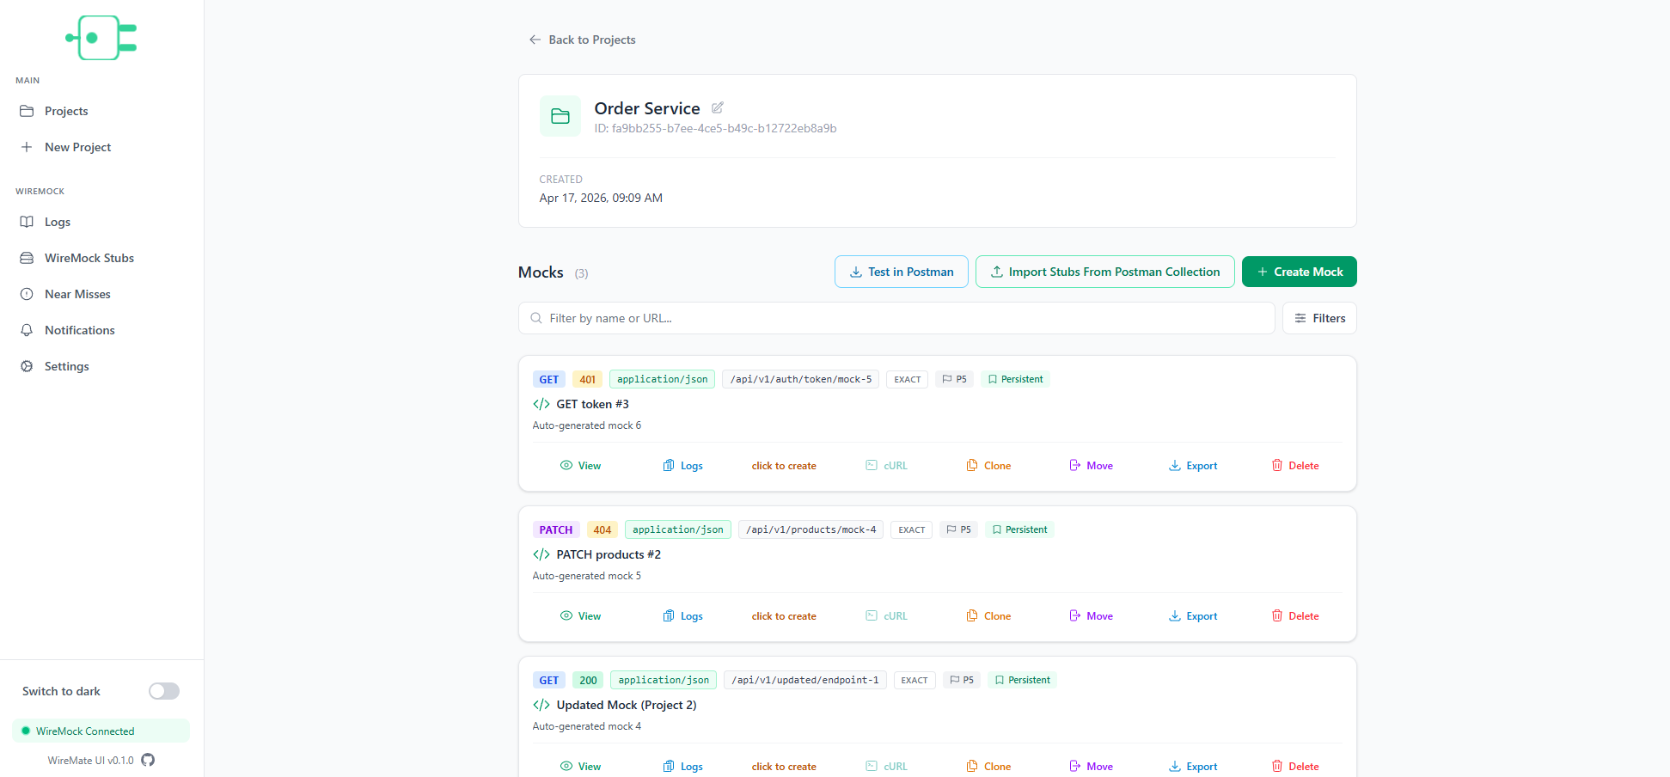Image resolution: width=1670 pixels, height=777 pixels.
Task: Open the WireMate GitHub icon link
Action: click(x=148, y=760)
